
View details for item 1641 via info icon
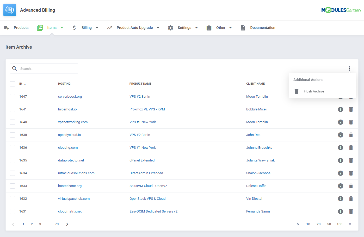[x=341, y=109]
